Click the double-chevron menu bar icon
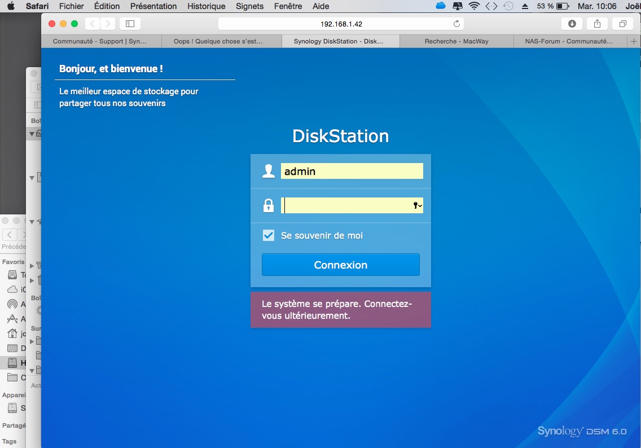Viewport: 641px width, 448px height. pyautogui.click(x=491, y=6)
